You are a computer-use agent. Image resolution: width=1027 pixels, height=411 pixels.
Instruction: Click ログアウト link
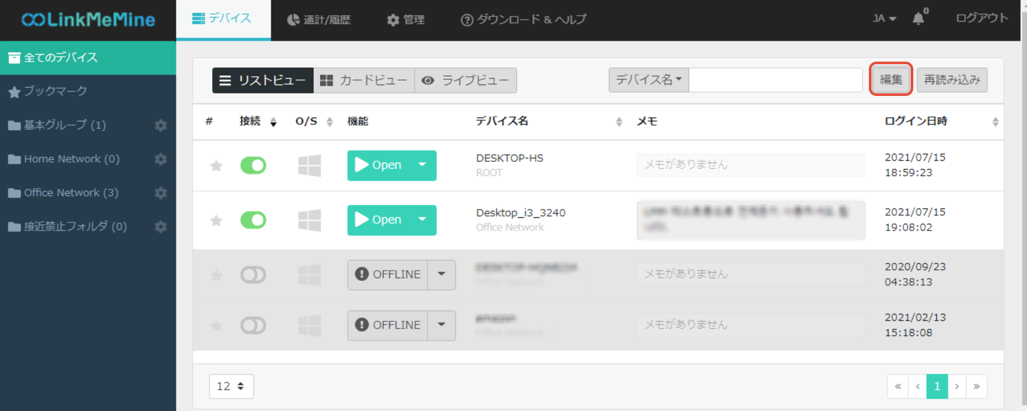pyautogui.click(x=982, y=18)
